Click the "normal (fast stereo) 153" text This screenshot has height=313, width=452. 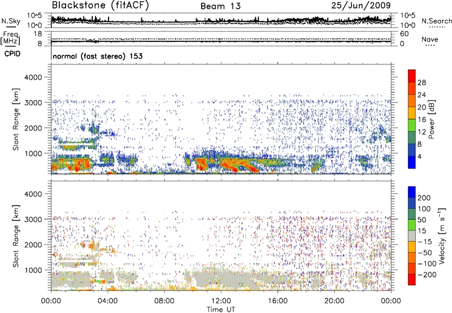click(x=98, y=56)
